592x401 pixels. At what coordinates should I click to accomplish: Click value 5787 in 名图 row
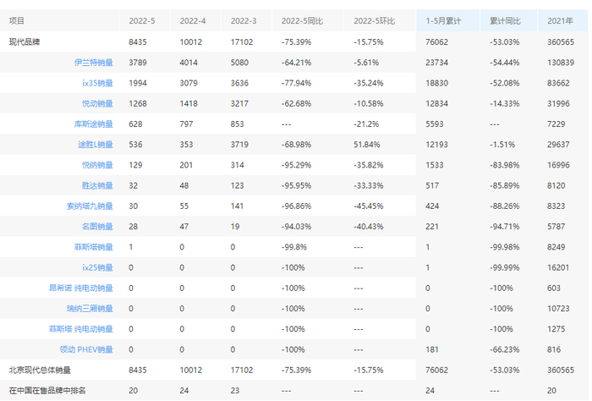coord(556,227)
